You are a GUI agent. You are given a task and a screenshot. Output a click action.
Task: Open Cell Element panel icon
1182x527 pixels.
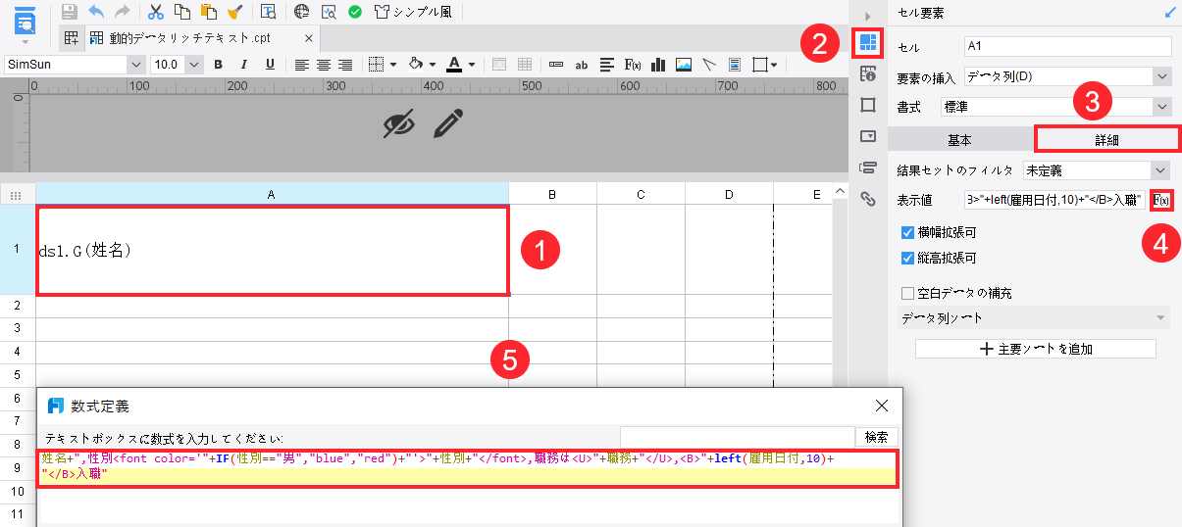[867, 43]
